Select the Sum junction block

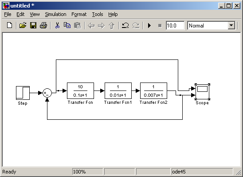[x=47, y=93]
